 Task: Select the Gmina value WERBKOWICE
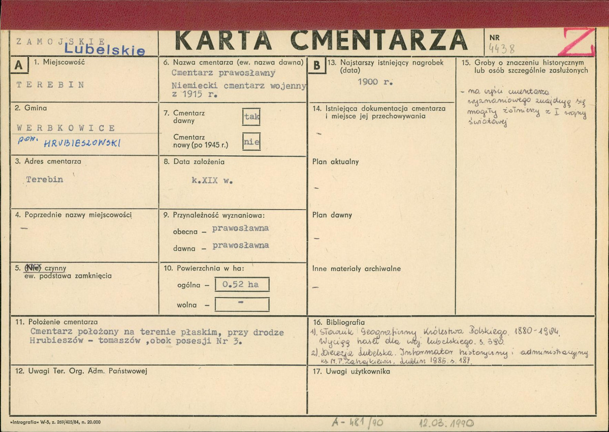[x=66, y=128]
